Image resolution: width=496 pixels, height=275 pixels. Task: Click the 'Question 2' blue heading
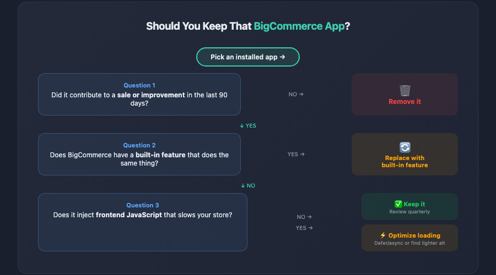139,145
